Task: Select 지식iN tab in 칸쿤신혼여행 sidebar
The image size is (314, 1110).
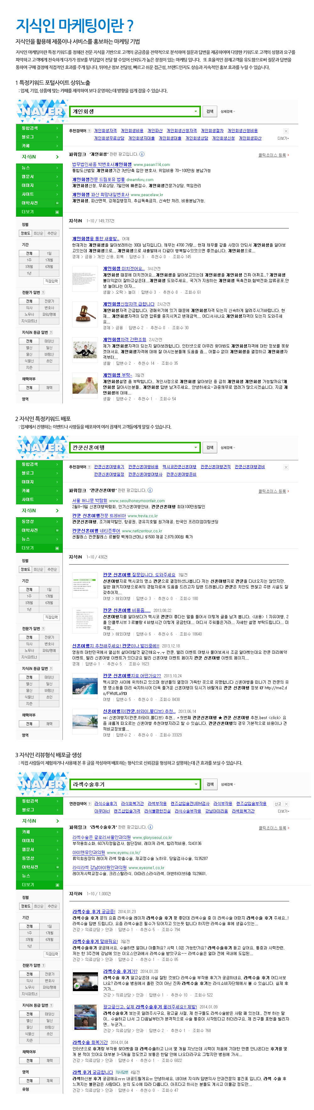Action: click(40, 510)
